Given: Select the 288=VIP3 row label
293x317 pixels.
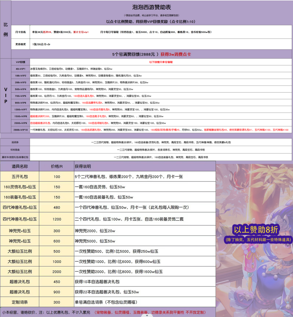Looking at the screenshot, I should point(21,82).
